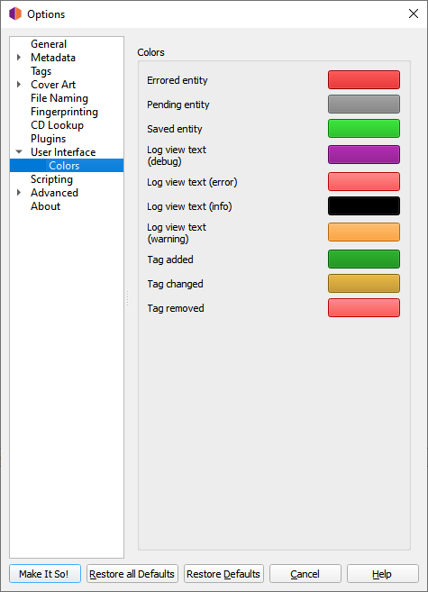428x592 pixels.
Task: Edit the Log view text (debug) purple swatch
Action: tap(364, 155)
